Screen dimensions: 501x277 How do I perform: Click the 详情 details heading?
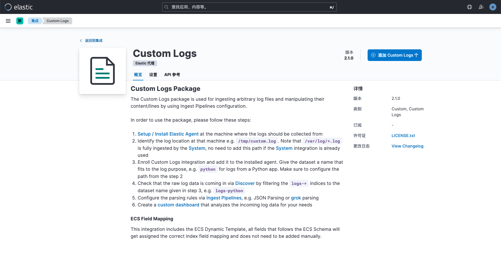[358, 89]
